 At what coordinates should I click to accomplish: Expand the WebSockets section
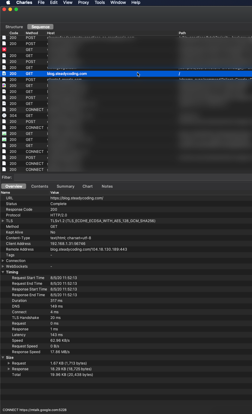point(3,266)
